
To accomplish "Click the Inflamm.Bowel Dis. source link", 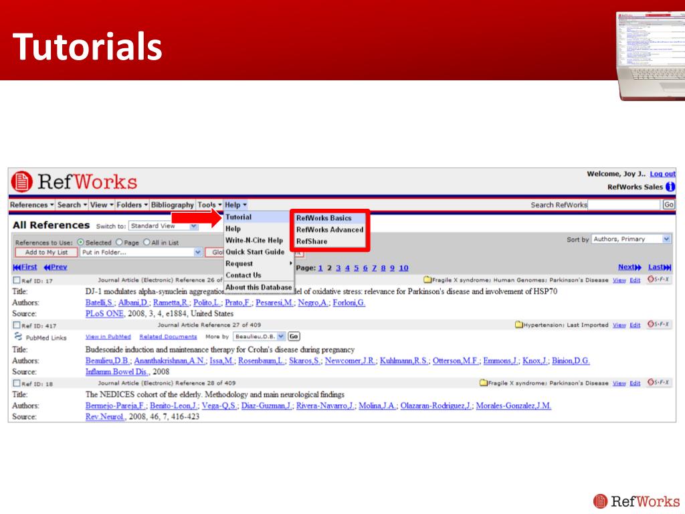I will pos(117,372).
